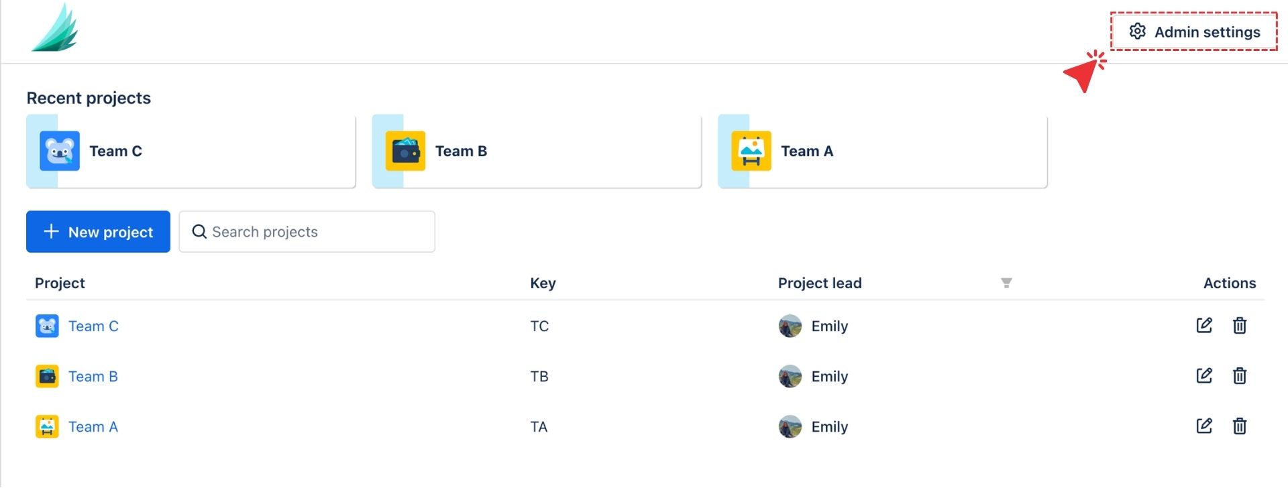Open Admin settings
Image resolution: width=1288 pixels, height=488 pixels.
click(1194, 32)
